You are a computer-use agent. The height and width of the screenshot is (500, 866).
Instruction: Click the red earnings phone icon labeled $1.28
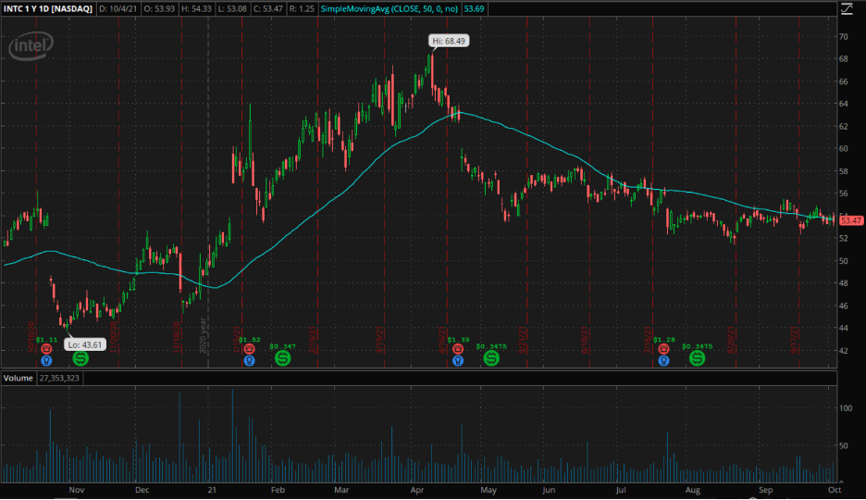point(663,349)
